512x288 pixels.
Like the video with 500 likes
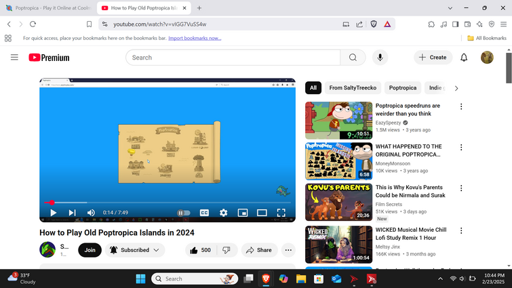pyautogui.click(x=201, y=250)
